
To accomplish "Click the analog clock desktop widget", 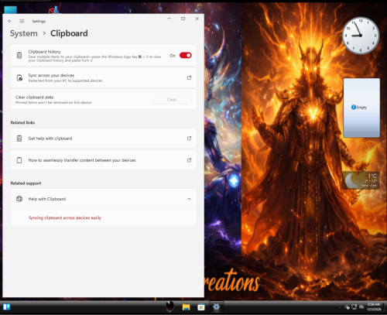I will (x=361, y=36).
